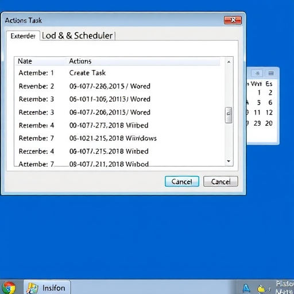Select the 'Revenbe: 2' row
Image resolution: width=294 pixels, height=294 pixels.
point(119,86)
